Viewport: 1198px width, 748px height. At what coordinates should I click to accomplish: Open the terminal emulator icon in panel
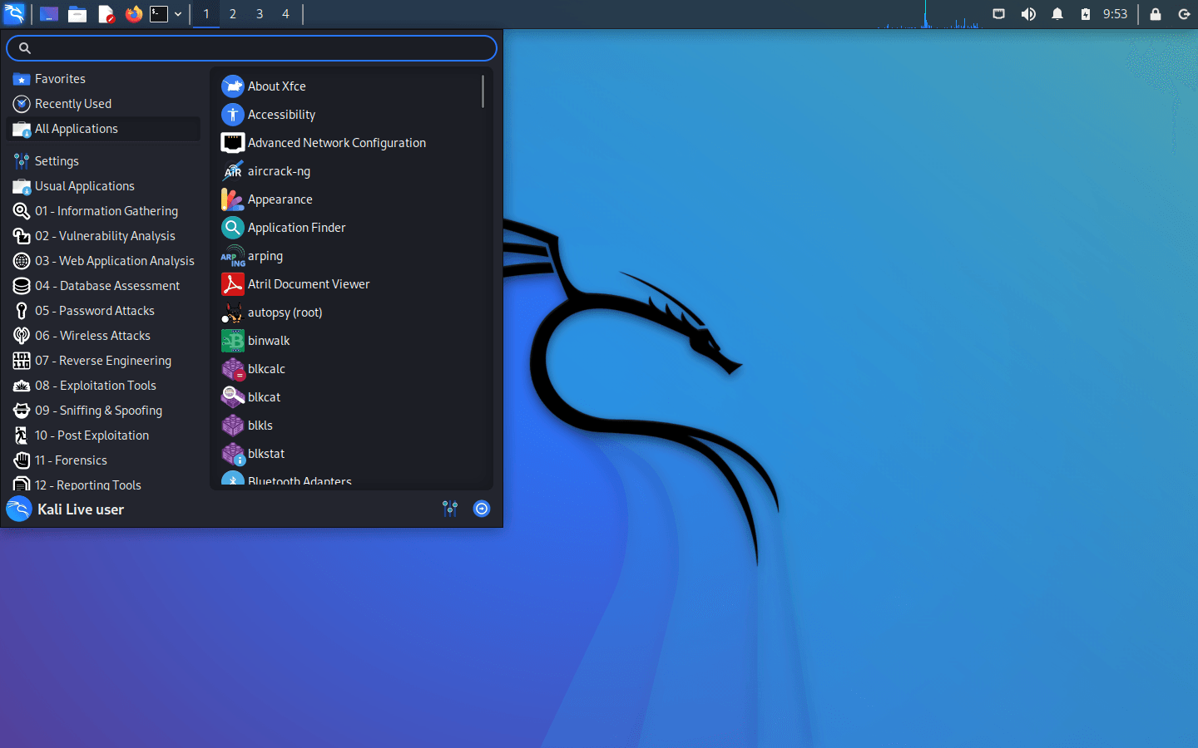coord(159,14)
